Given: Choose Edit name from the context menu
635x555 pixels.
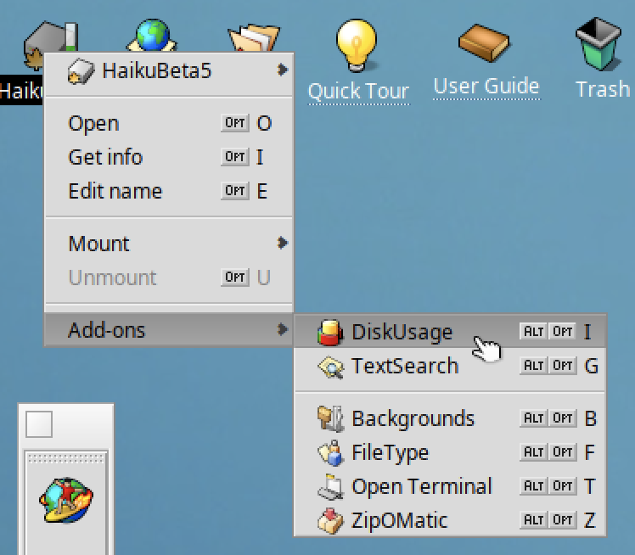Looking at the screenshot, I should pyautogui.click(x=168, y=191).
